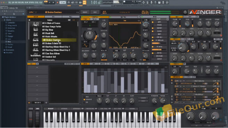Click the highlighted orange toolbar icon beside time display

[x=84, y=2]
